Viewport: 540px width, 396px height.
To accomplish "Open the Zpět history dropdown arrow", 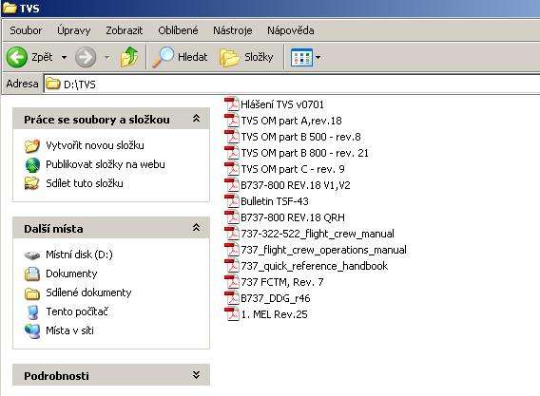I will (64, 57).
